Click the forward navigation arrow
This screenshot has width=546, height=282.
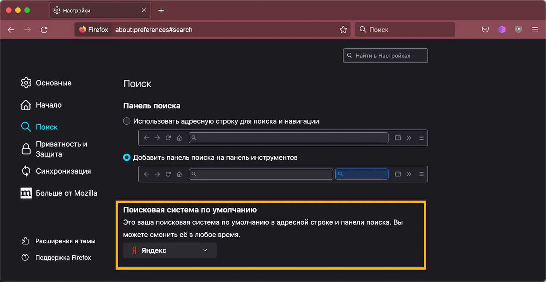[x=28, y=30]
